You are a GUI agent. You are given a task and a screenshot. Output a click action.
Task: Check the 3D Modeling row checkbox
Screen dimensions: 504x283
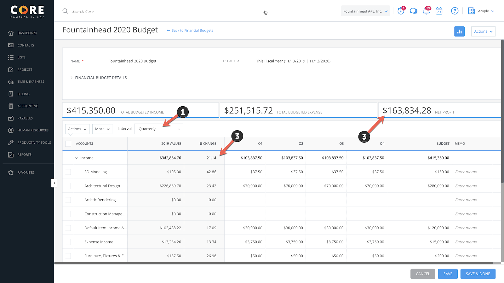[68, 172]
